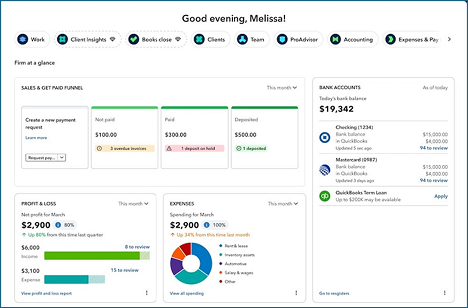
Task: Click the 3 overdue invoices badge
Action: click(125, 148)
